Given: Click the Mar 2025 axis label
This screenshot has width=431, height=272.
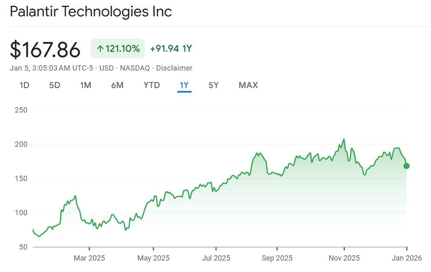Looking at the screenshot, I should point(89,258).
